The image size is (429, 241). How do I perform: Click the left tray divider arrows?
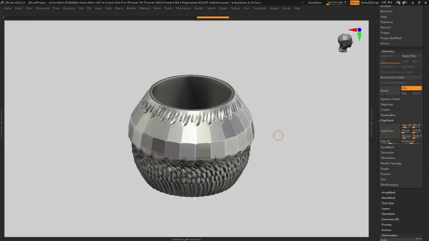click(1, 122)
